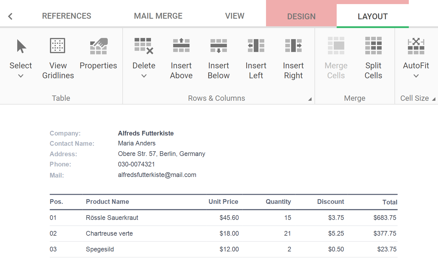Open the Mail Merge tab

pyautogui.click(x=158, y=16)
